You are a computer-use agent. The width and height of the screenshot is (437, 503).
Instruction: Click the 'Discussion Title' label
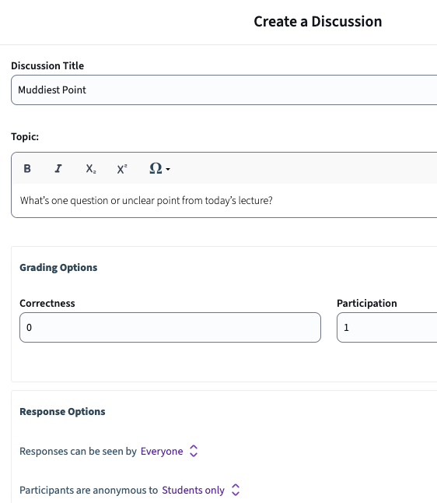(x=47, y=65)
